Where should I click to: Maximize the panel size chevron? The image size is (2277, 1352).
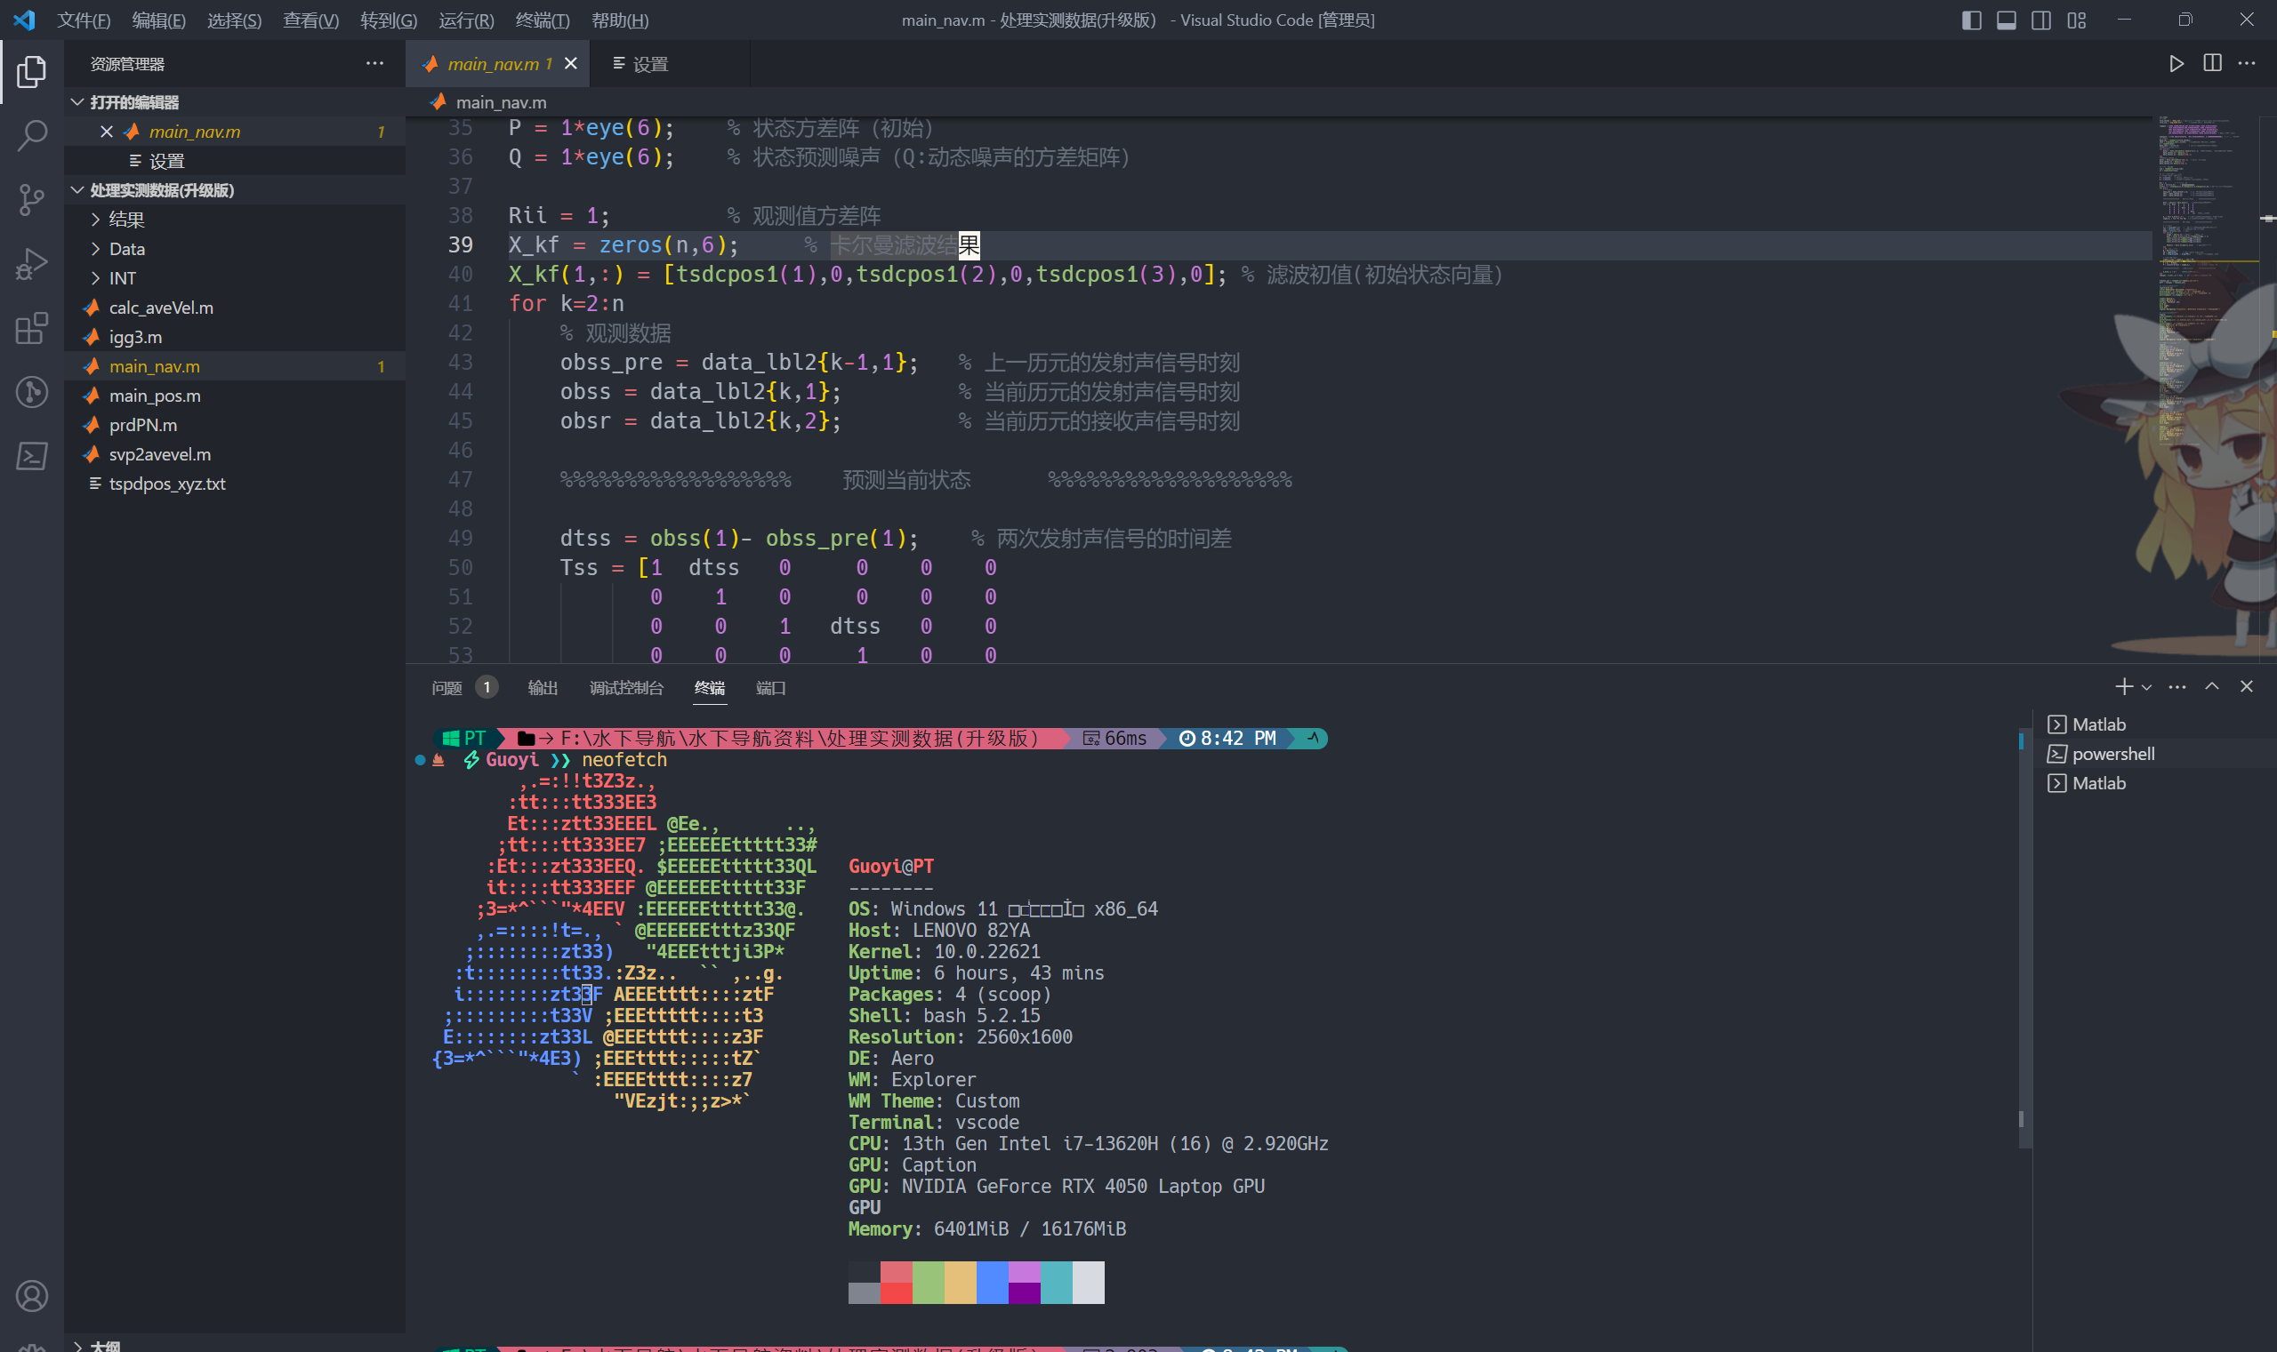click(x=2211, y=687)
